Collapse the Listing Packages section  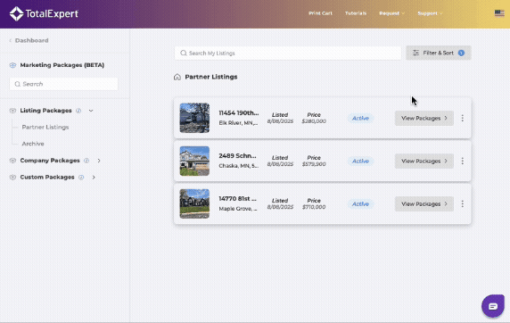tap(91, 111)
